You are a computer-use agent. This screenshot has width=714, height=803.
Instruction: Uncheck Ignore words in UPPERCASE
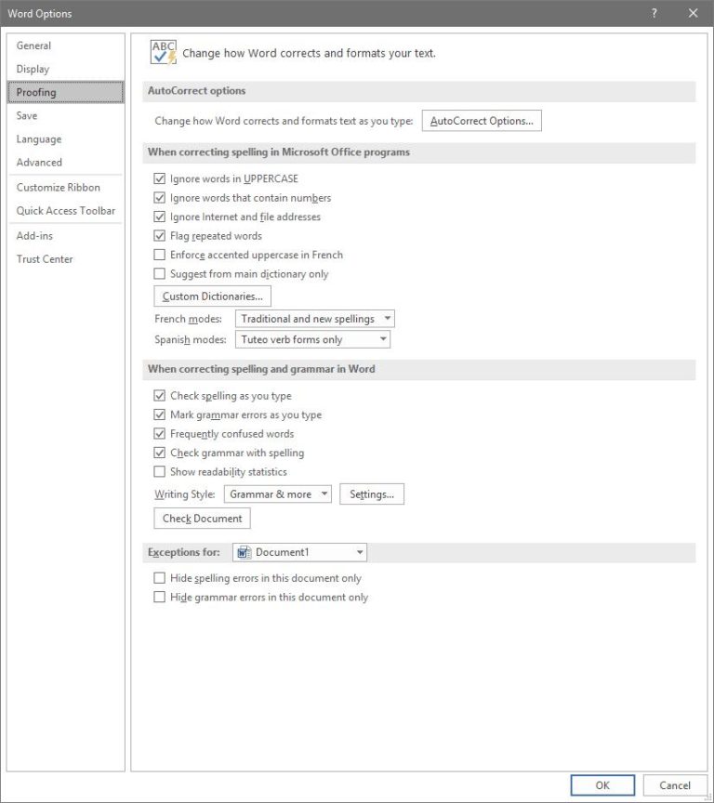(160, 178)
